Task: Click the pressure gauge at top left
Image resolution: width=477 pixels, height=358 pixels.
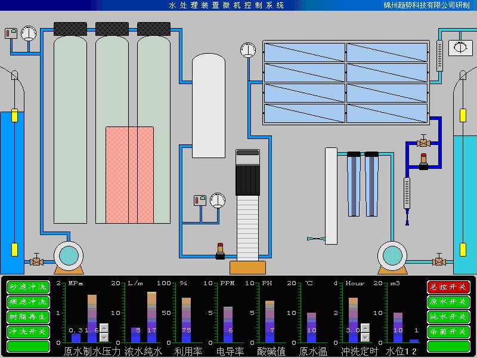Action: pyautogui.click(x=28, y=33)
